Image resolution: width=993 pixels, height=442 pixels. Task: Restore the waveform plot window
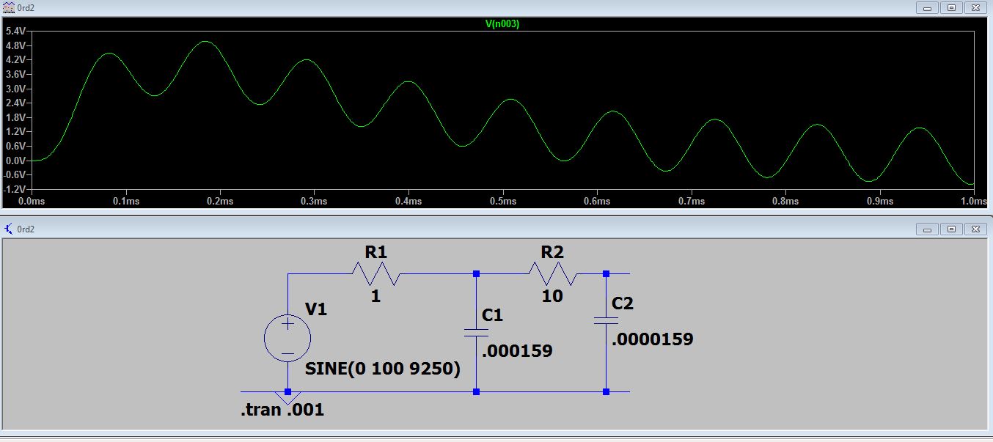pyautogui.click(x=951, y=7)
